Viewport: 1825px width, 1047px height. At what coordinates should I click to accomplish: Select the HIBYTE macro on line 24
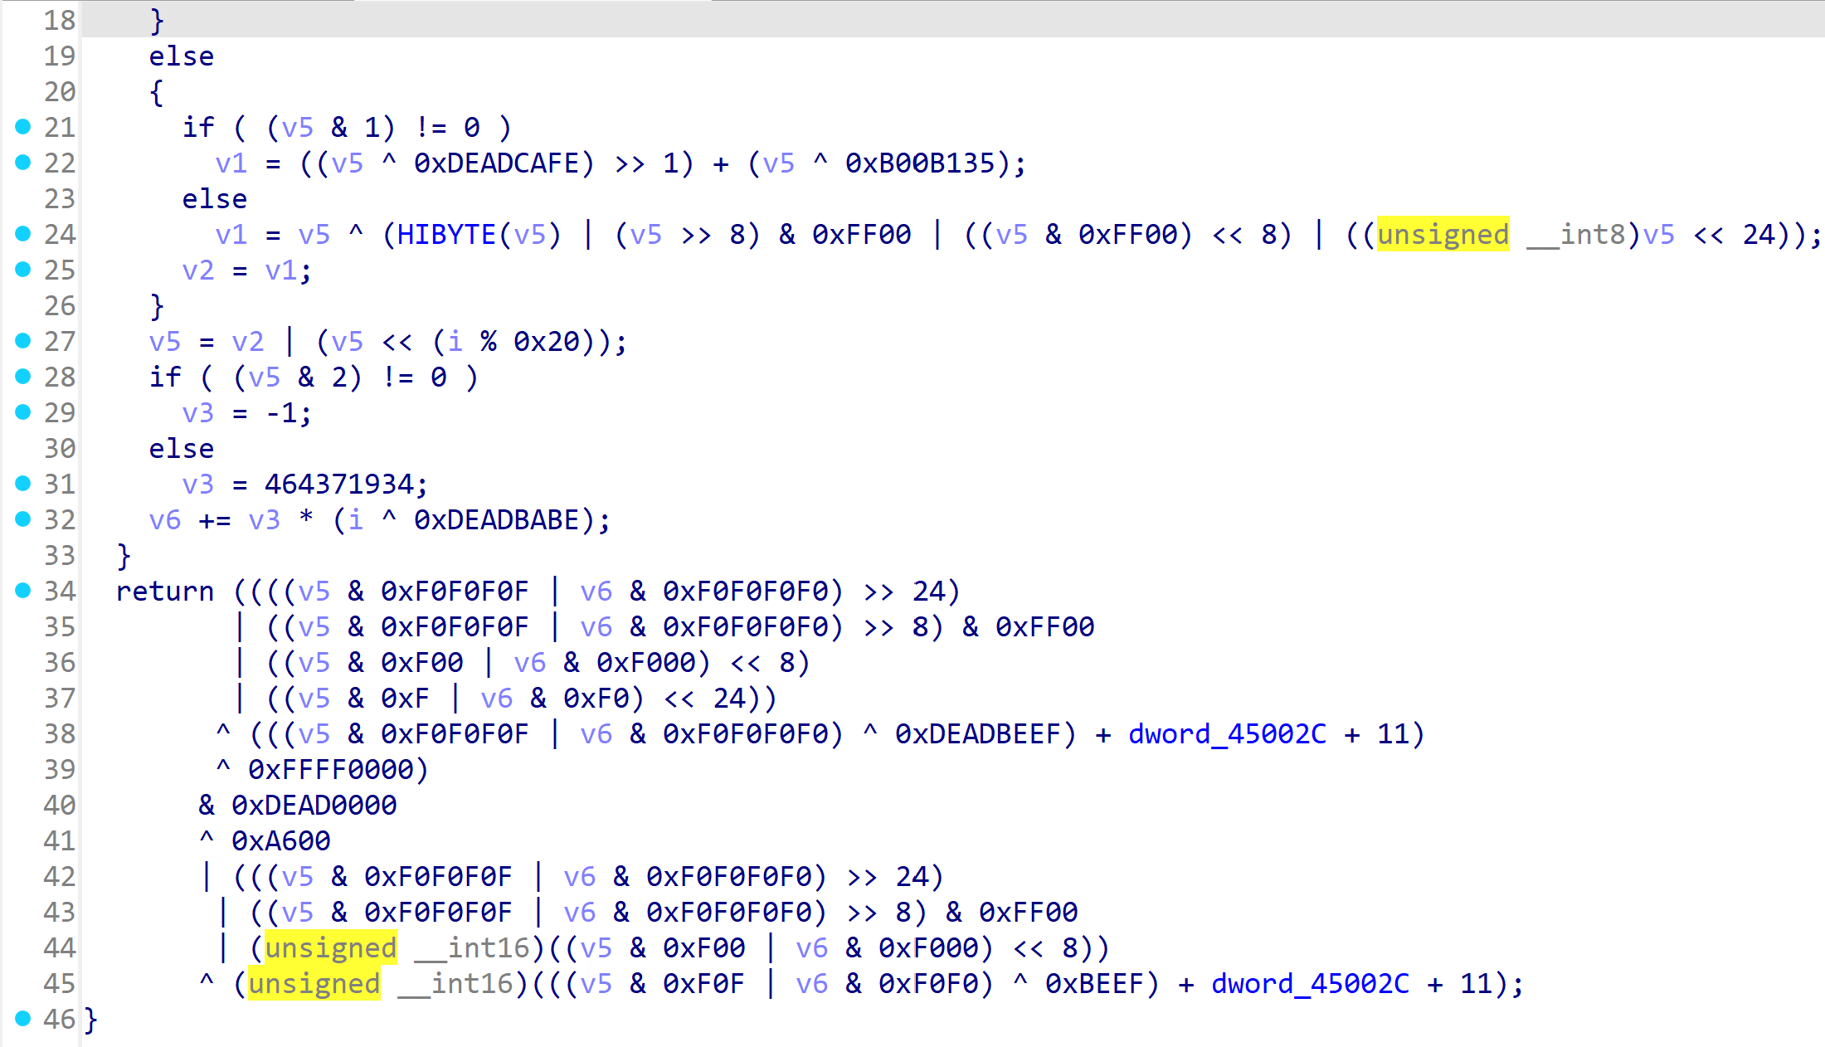[445, 235]
